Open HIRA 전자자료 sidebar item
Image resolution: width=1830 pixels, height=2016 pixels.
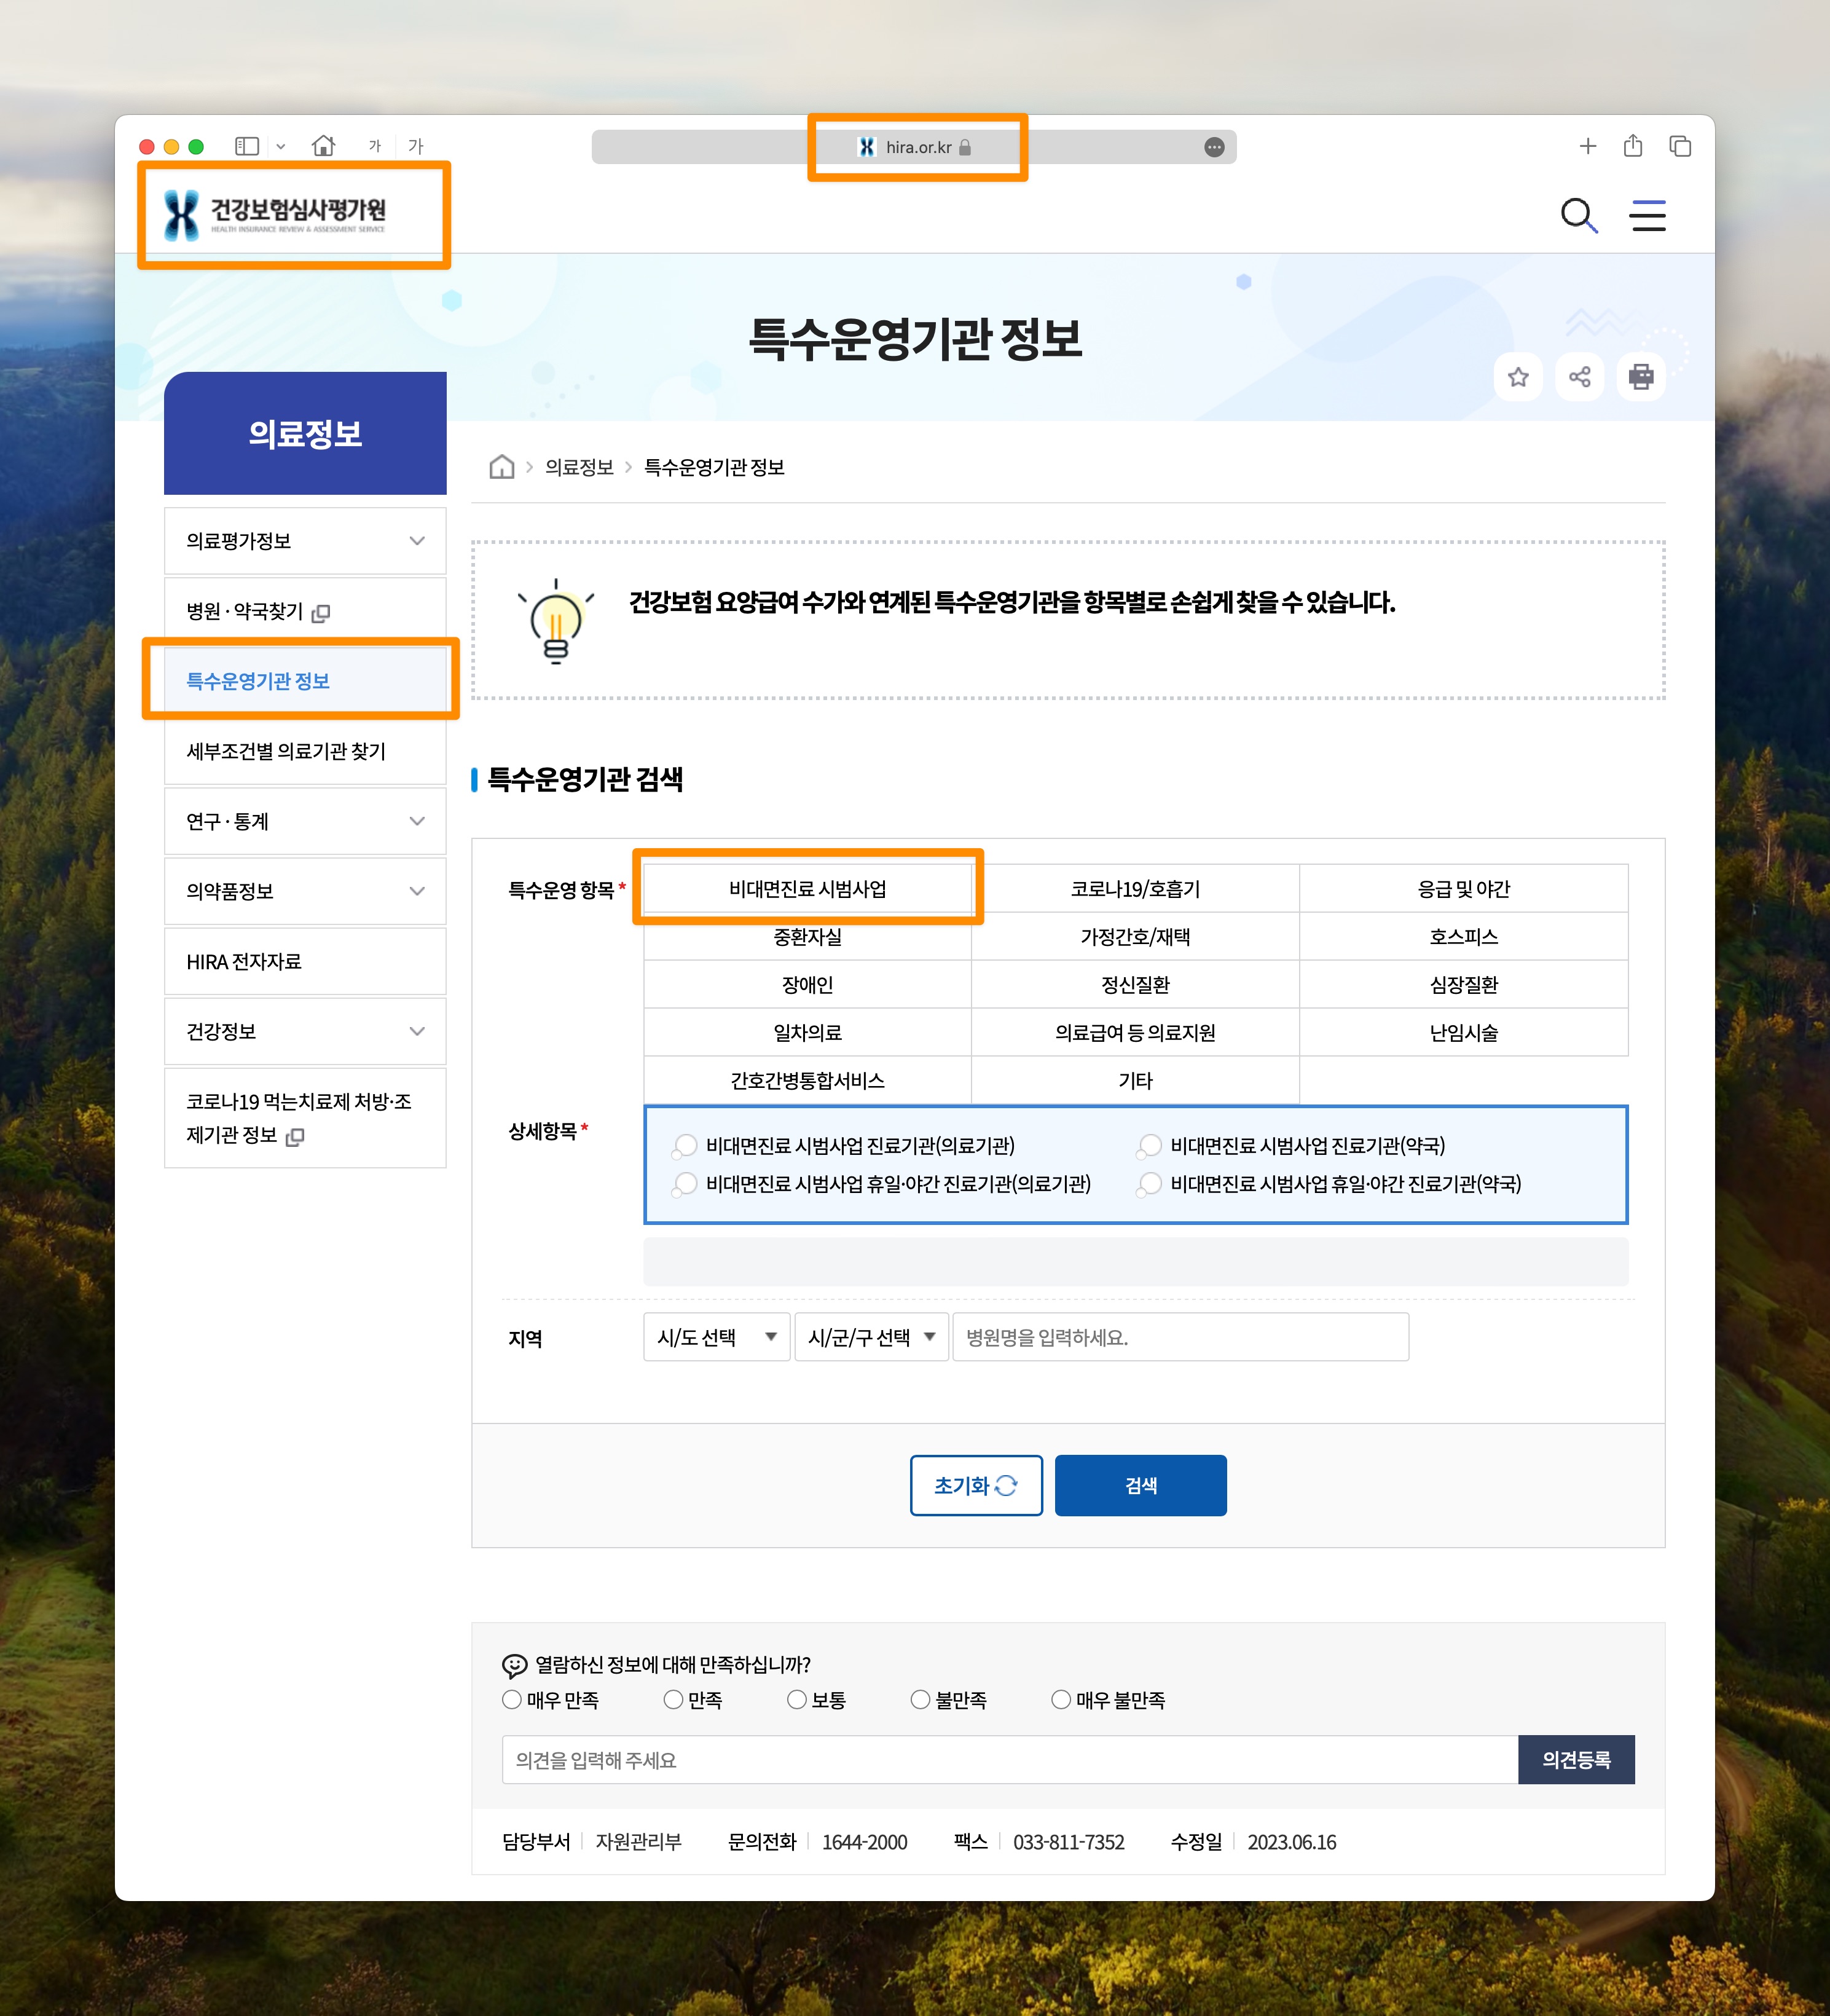tap(305, 961)
